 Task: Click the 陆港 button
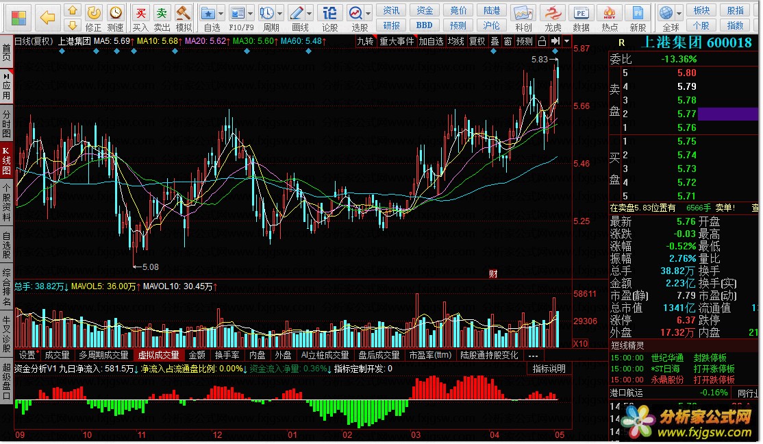(492, 10)
